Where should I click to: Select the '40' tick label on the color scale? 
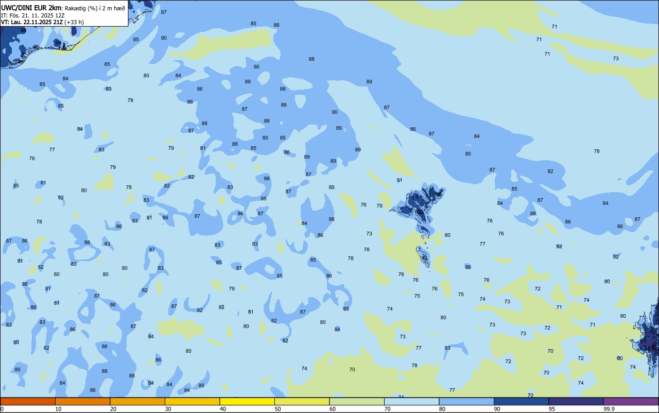pos(223,409)
